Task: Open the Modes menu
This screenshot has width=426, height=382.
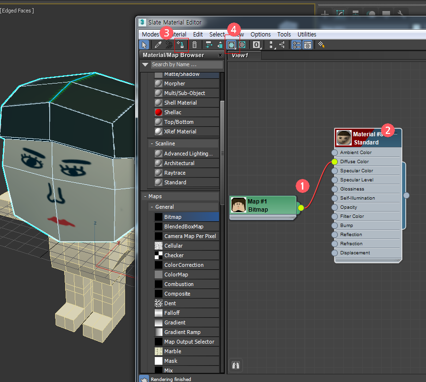Action: pos(150,34)
